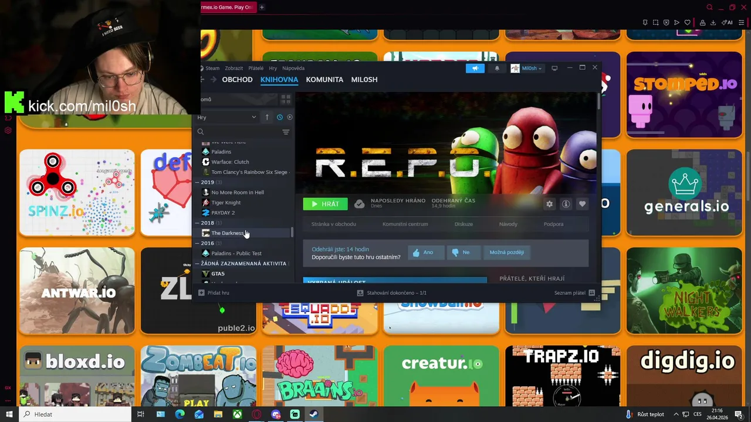Select Paladins in game list
Image resolution: width=751 pixels, height=422 pixels.
(221, 152)
